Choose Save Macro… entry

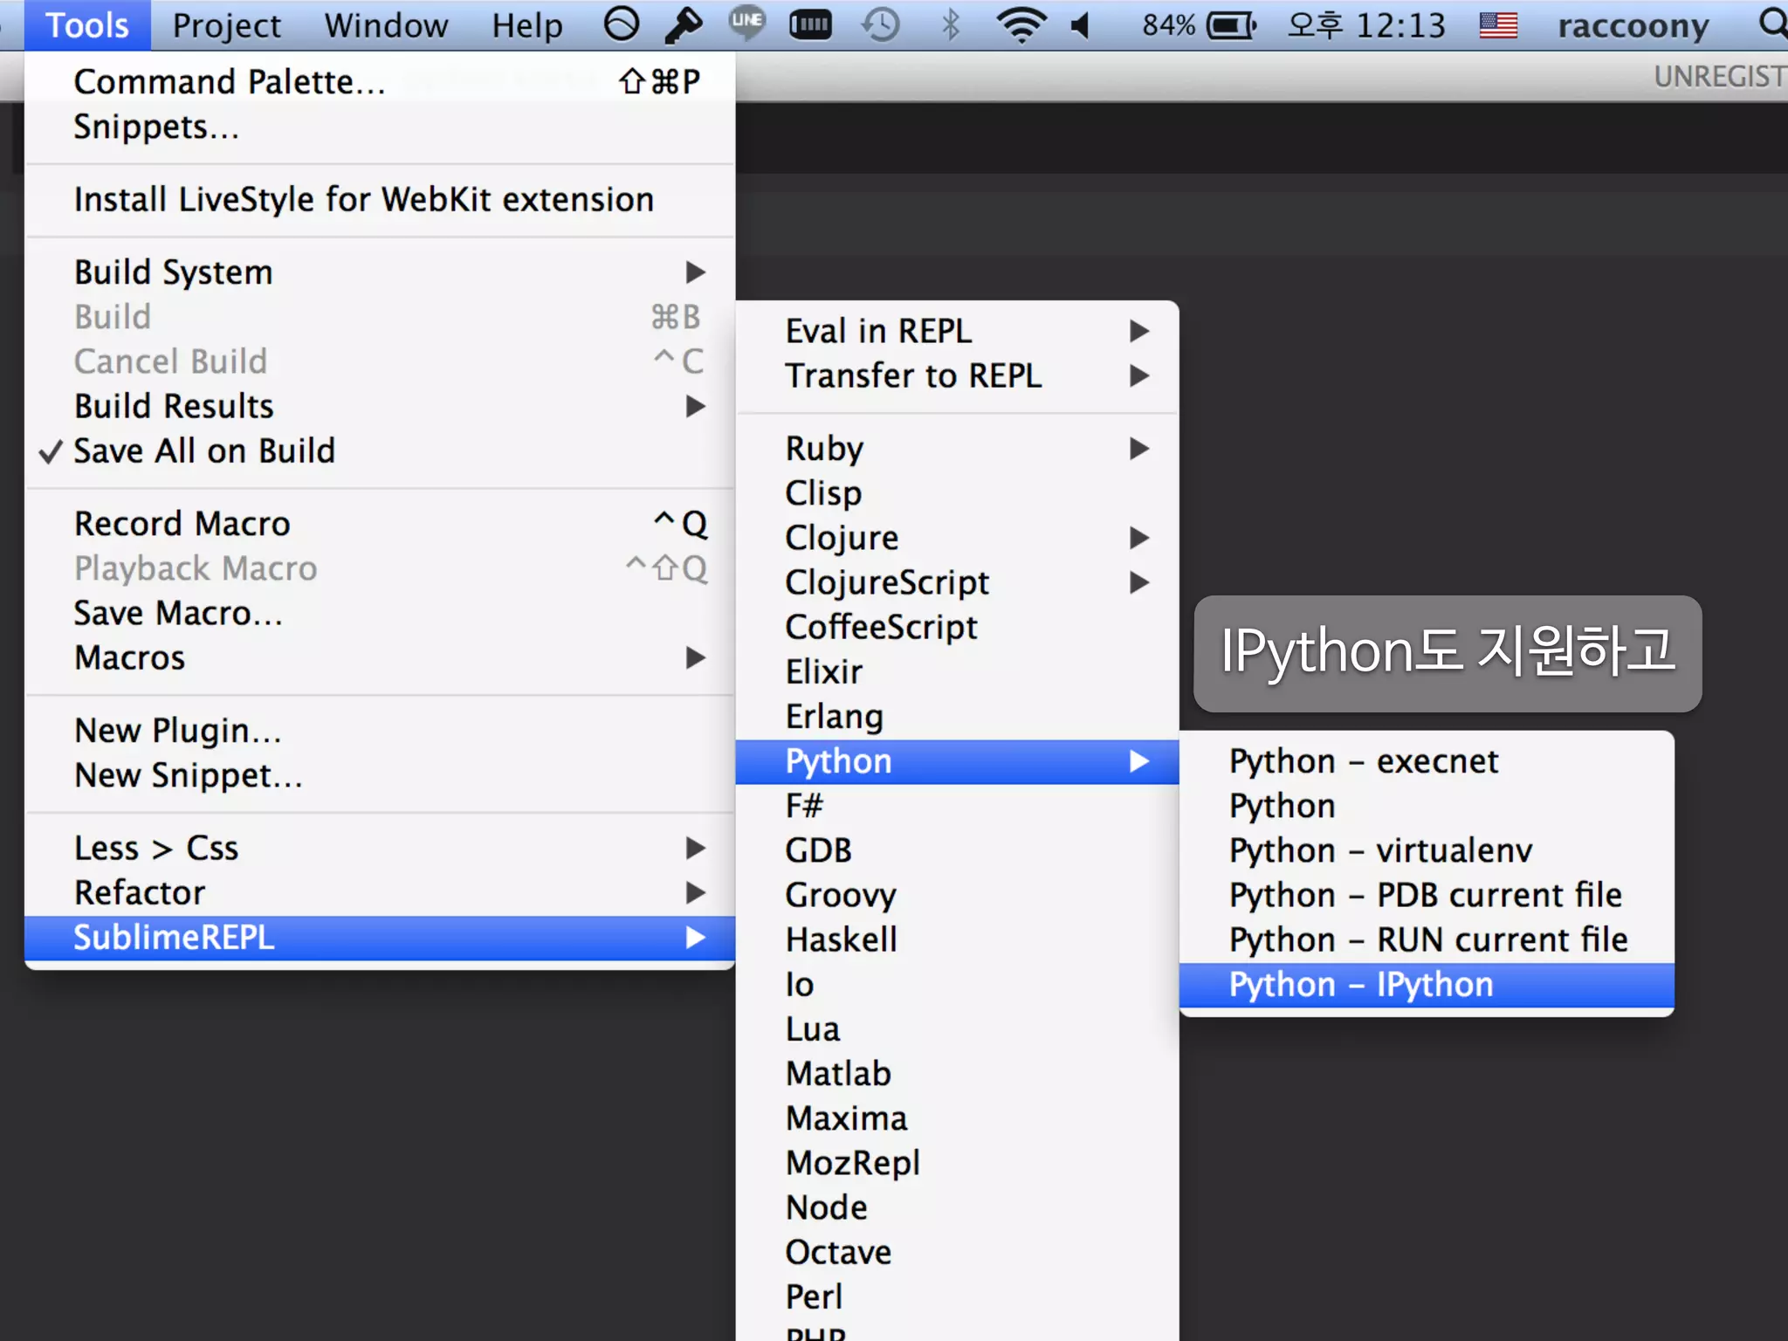[x=380, y=613]
